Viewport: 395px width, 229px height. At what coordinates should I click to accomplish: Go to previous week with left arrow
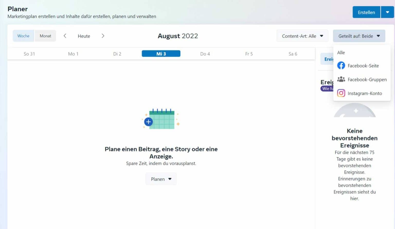[x=65, y=36]
